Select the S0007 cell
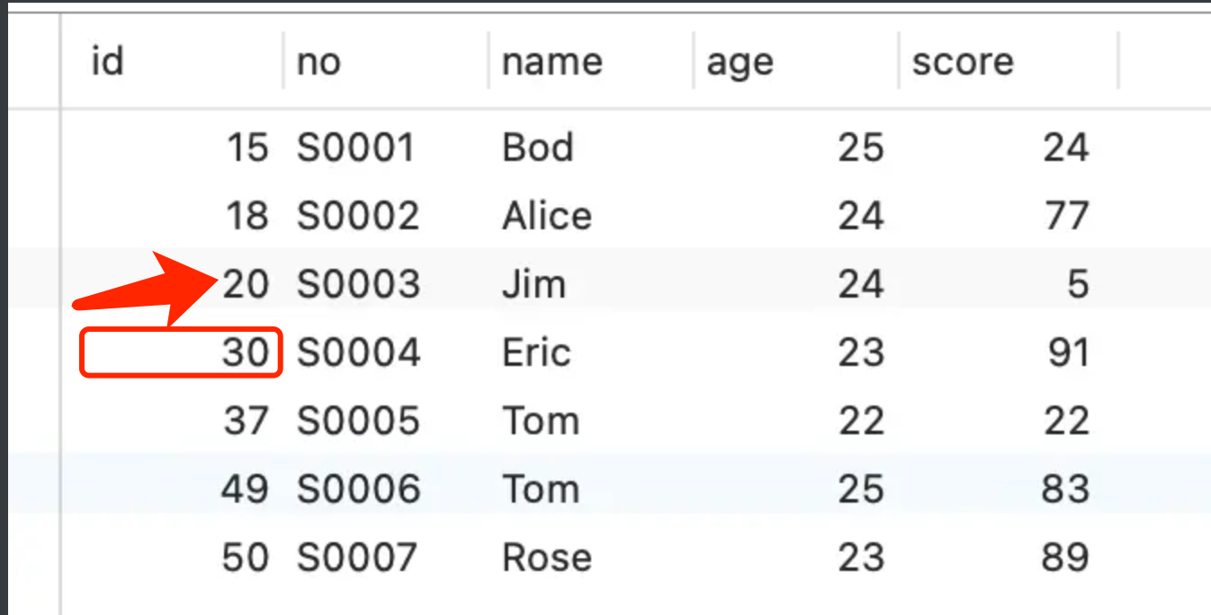This screenshot has width=1211, height=615. point(357,557)
